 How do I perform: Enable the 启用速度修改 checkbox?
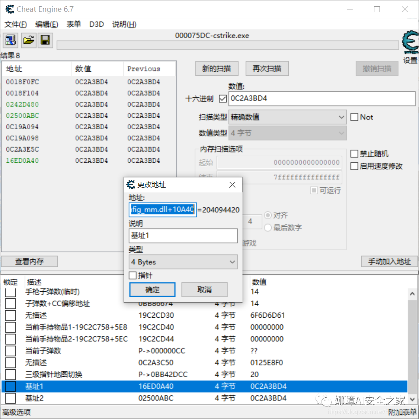(354, 166)
